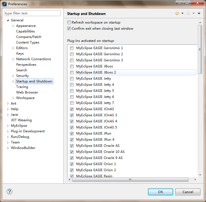Image resolution: width=206 pixels, height=202 pixels.
Task: Open Perspectives preference page
Action: pyautogui.click(x=26, y=65)
